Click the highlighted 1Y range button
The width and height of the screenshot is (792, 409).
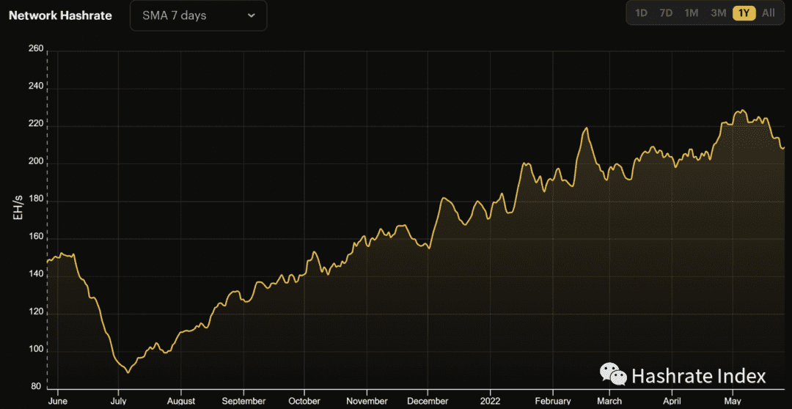pos(744,13)
